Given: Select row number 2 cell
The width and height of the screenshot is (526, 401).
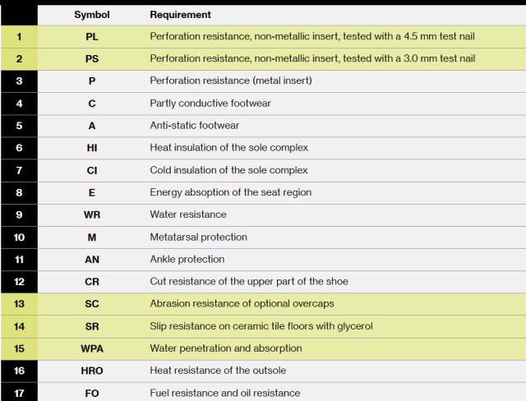Looking at the screenshot, I should [x=19, y=59].
